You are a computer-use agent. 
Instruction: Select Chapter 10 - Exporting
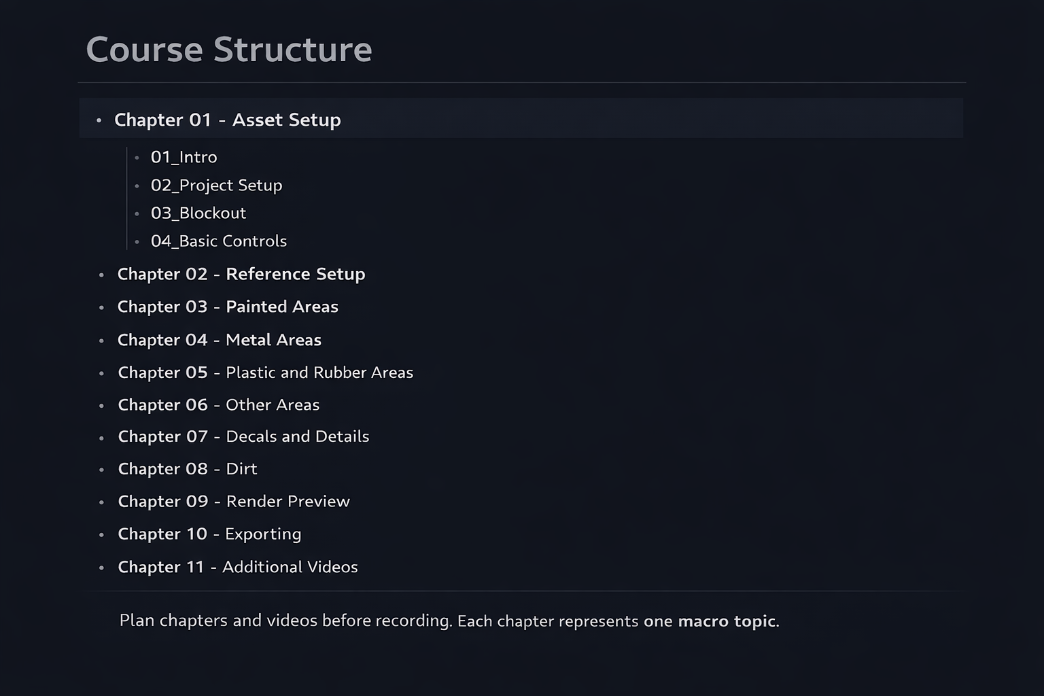point(209,534)
